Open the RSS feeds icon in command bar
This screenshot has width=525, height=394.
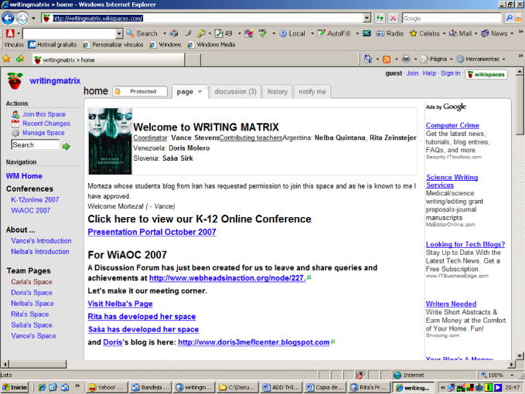tap(387, 59)
